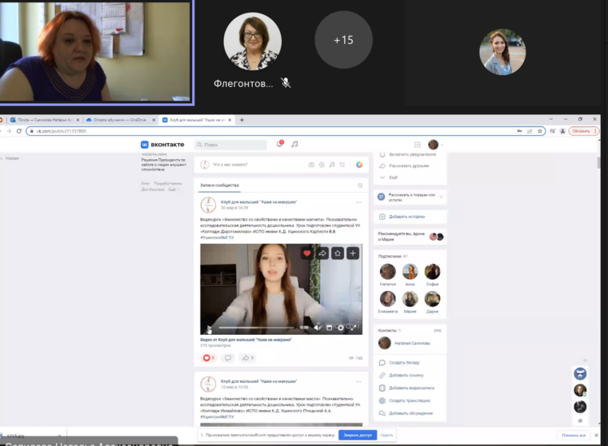Viewport: 608px width, 446px height.
Task: Open the profile avatar dropdown in header
Action: [434, 145]
